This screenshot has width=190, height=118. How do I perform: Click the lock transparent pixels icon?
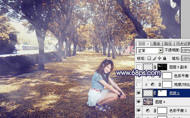click(149, 58)
